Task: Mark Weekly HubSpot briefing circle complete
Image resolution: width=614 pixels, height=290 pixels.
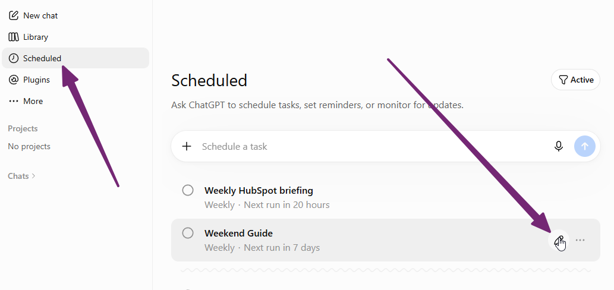Action: (x=188, y=191)
